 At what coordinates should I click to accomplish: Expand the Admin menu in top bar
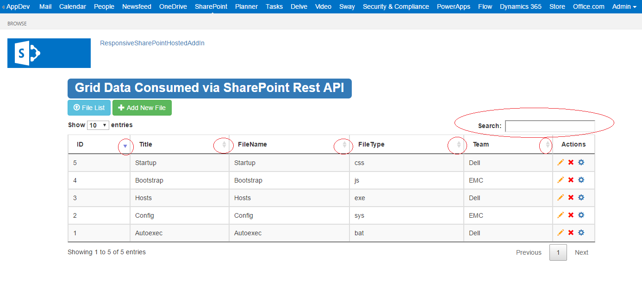(x=624, y=6)
